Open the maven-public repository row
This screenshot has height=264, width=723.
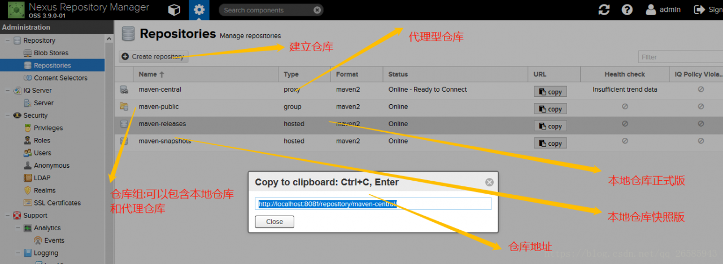tap(419, 107)
